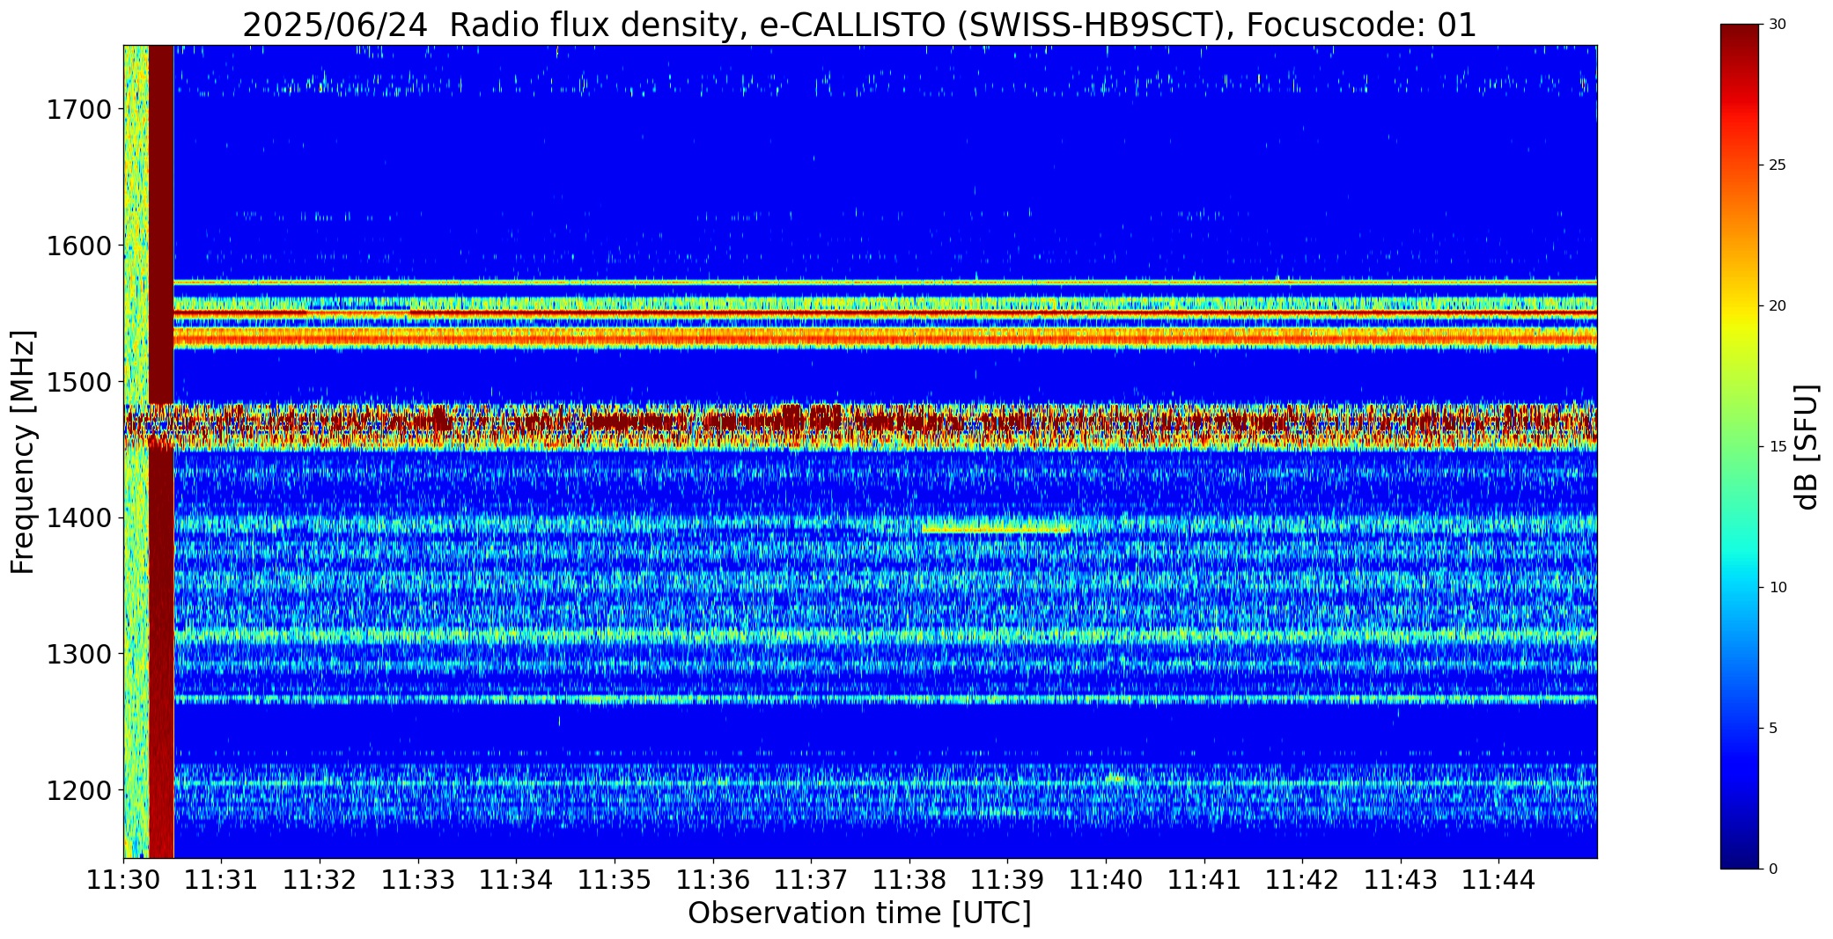Click the 11:37 time tick label
1833x939 pixels.
point(811,879)
